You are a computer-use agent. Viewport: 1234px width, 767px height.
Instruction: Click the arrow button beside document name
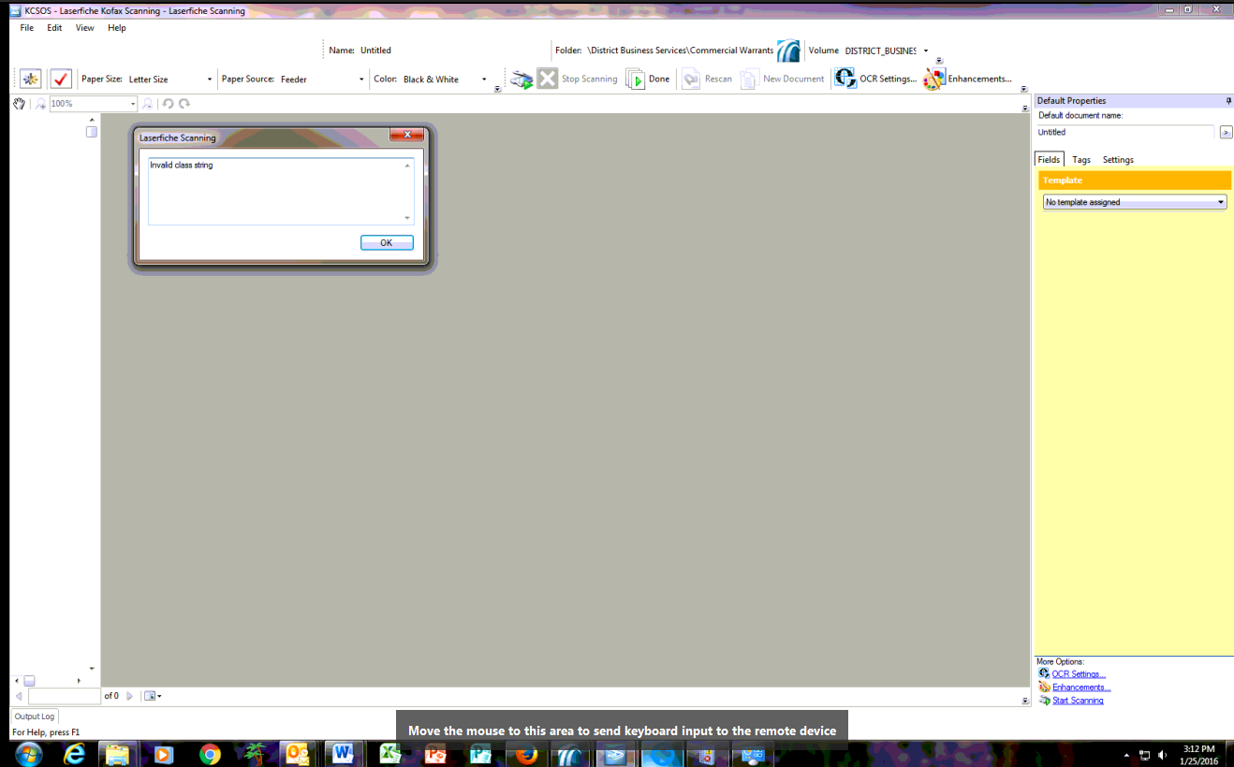tap(1227, 133)
